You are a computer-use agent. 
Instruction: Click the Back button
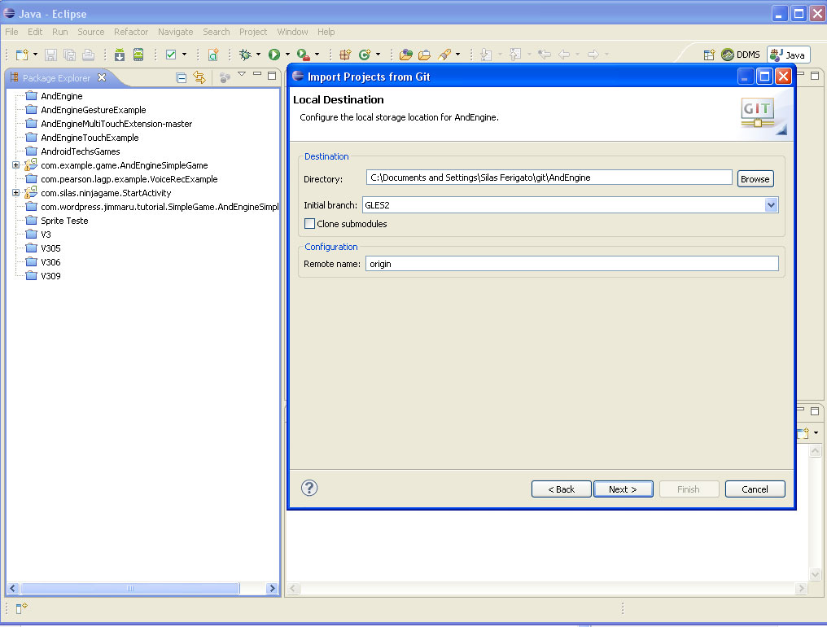(561, 489)
